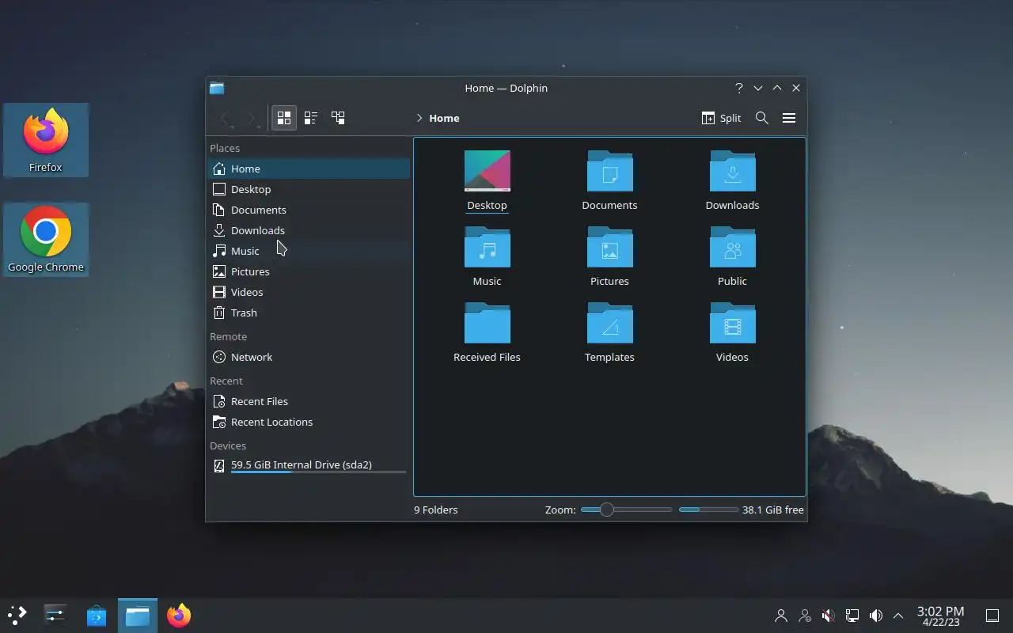Viewport: 1013px width, 633px height.
Task: Go forward with the Forward arrow
Action: click(252, 119)
